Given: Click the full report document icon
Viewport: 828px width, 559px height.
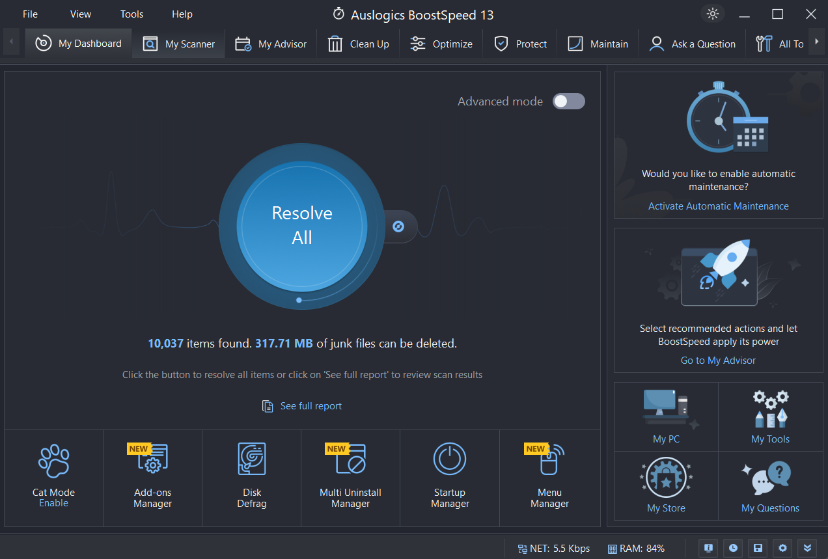Looking at the screenshot, I should pyautogui.click(x=268, y=406).
